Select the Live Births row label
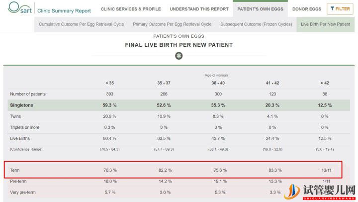This screenshot has height=202, width=358. [20, 138]
